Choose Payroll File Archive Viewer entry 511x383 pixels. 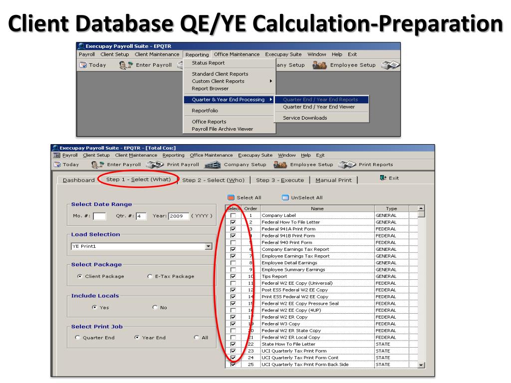(x=222, y=129)
